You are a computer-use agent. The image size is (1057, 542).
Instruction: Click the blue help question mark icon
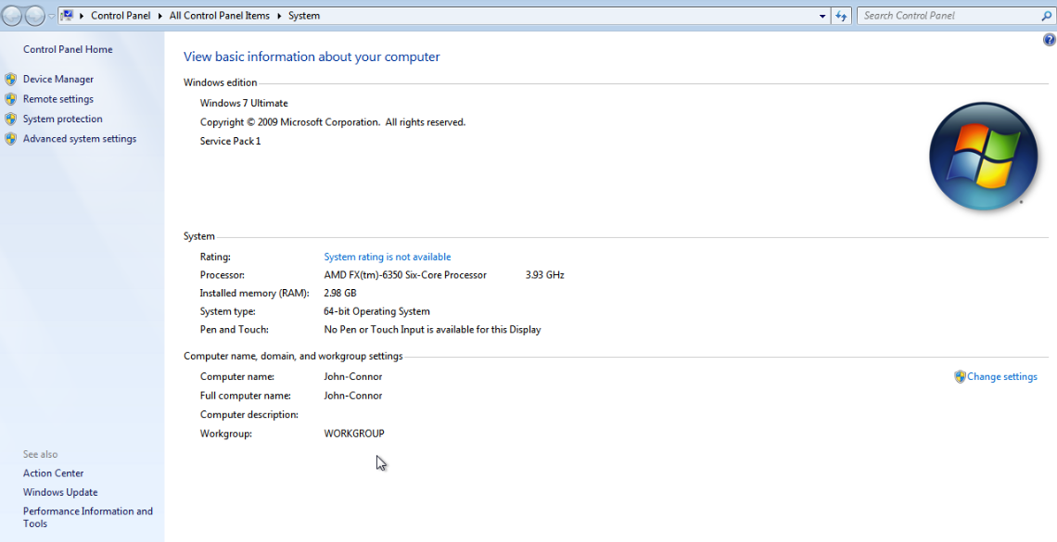click(1050, 40)
